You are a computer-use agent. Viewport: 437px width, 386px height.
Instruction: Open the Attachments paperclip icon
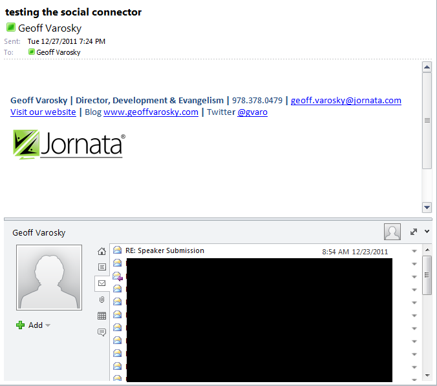click(101, 300)
